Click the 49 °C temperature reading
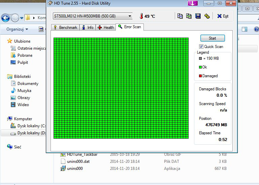The image size is (259, 185). (x=150, y=16)
